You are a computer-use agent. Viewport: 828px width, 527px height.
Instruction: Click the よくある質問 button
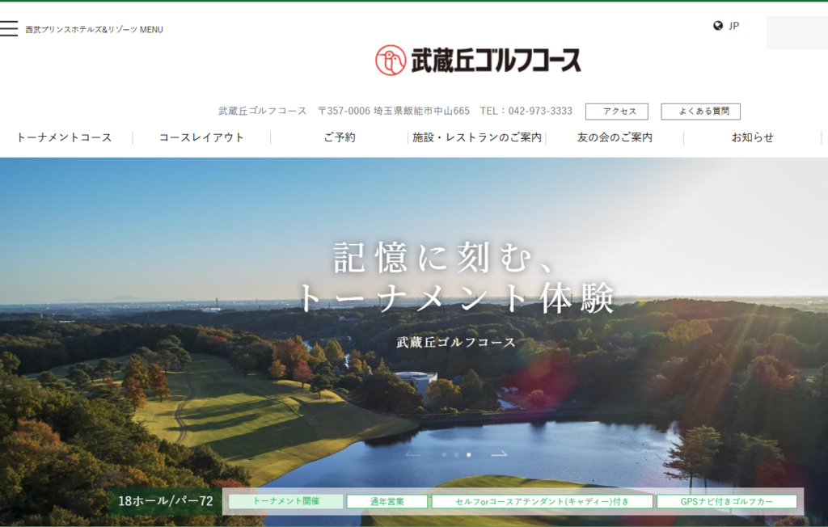[700, 112]
